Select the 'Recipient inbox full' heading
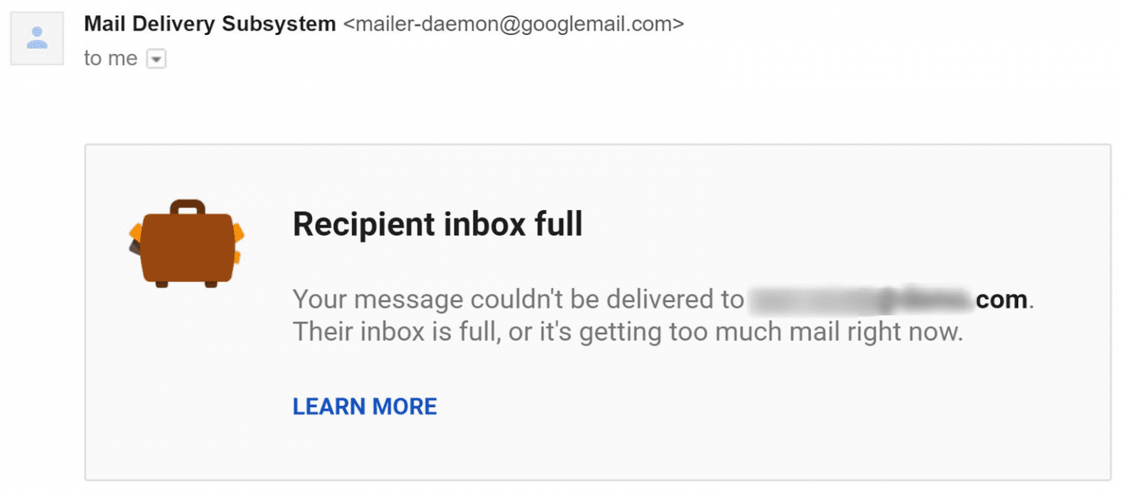Viewport: 1122px width, 492px height. pyautogui.click(x=437, y=224)
